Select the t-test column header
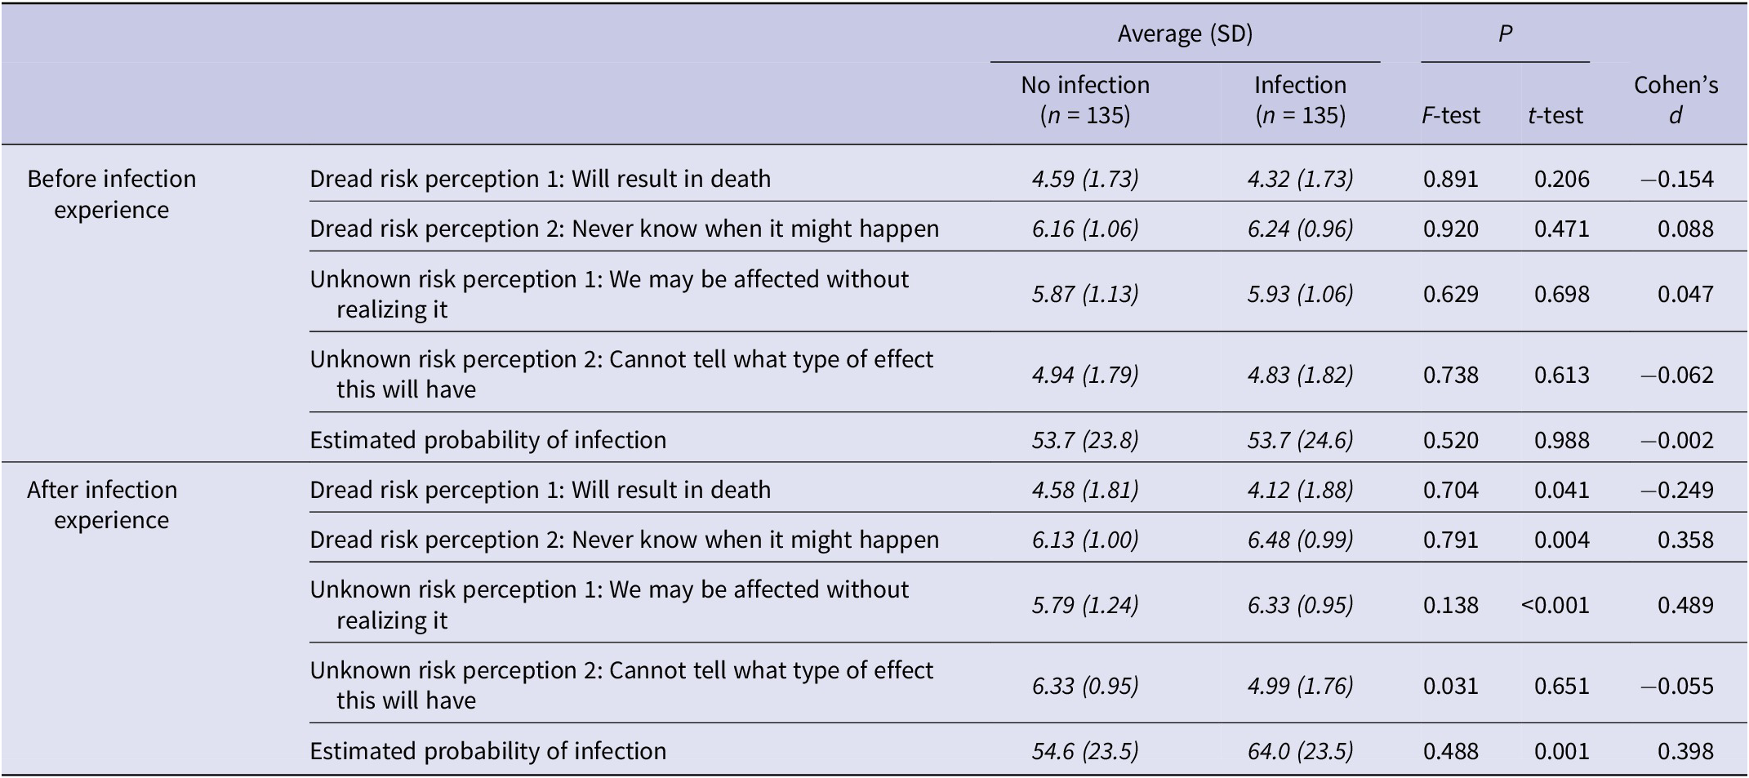Viewport: 1749px width, 778px height. point(1555,115)
